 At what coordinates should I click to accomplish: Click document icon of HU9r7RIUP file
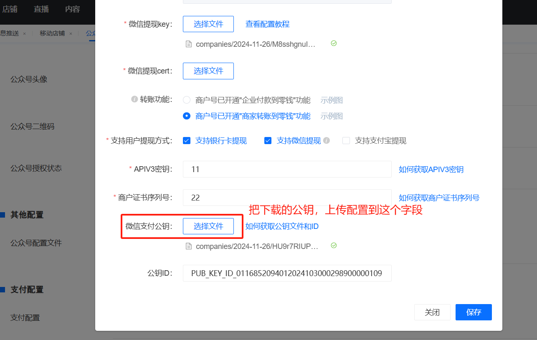point(189,246)
